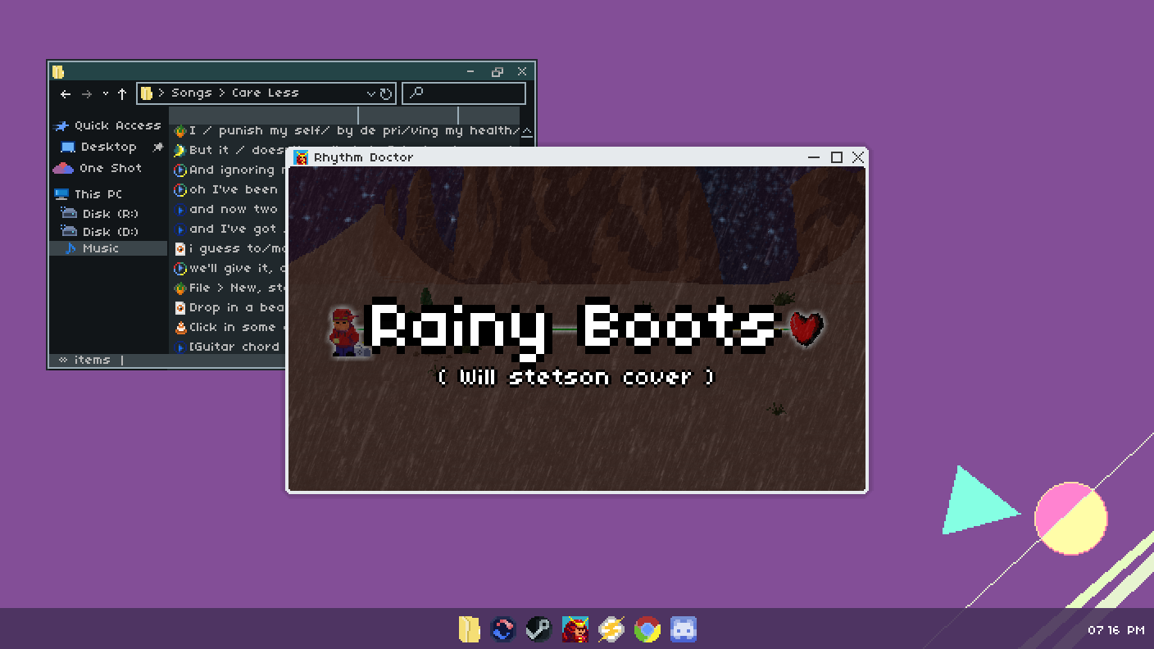Click the back arrow in file explorer
The height and width of the screenshot is (649, 1154).
66,94
